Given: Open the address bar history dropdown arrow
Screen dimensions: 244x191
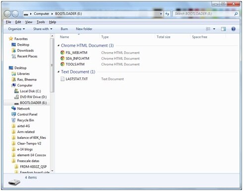Looking at the screenshot, I should coord(161,14).
